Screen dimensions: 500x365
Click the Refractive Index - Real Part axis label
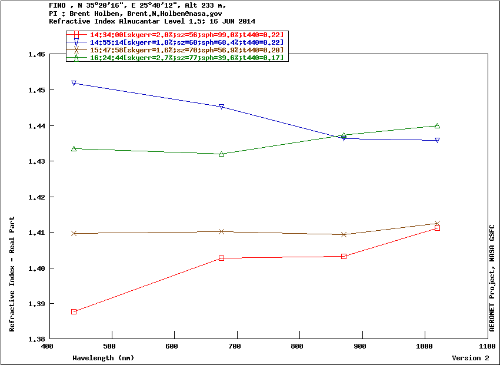[12, 274]
